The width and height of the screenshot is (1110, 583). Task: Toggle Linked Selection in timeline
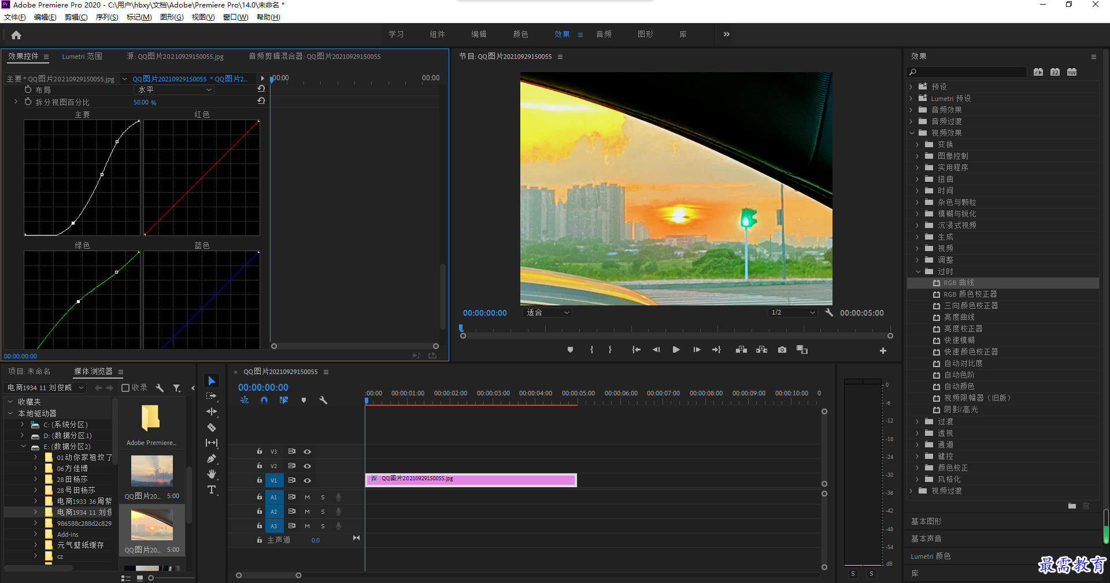pyautogui.click(x=283, y=400)
